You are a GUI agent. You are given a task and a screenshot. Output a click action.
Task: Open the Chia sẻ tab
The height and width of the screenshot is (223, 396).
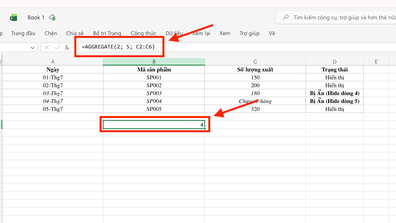75,33
